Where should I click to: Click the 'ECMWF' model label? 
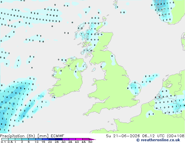point(57,136)
